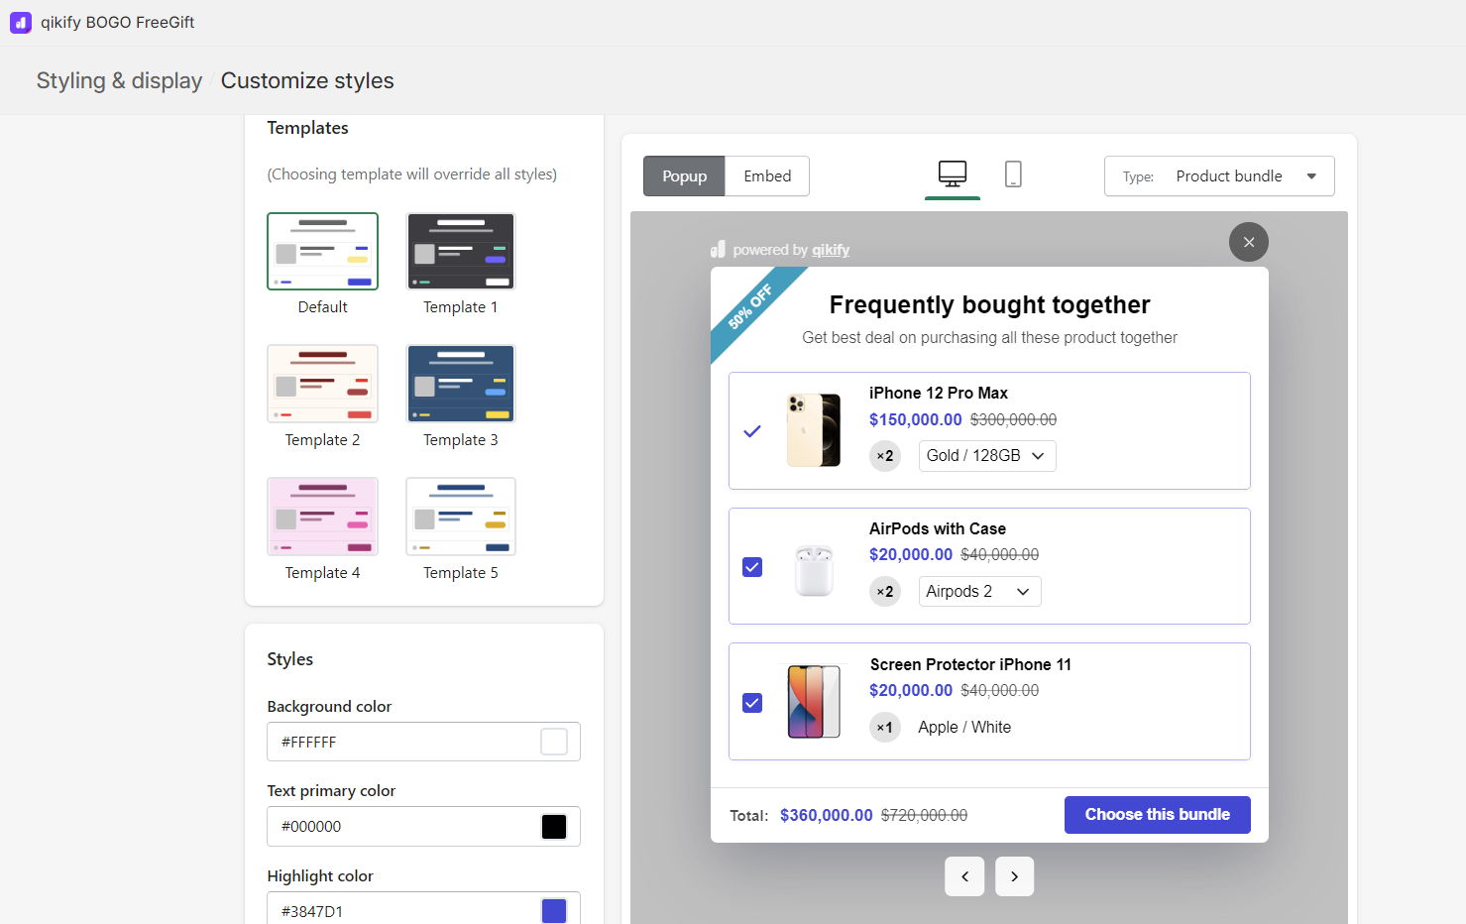This screenshot has height=924, width=1466.
Task: Click the Highlight color #3847D1 input
Action: (x=423, y=908)
